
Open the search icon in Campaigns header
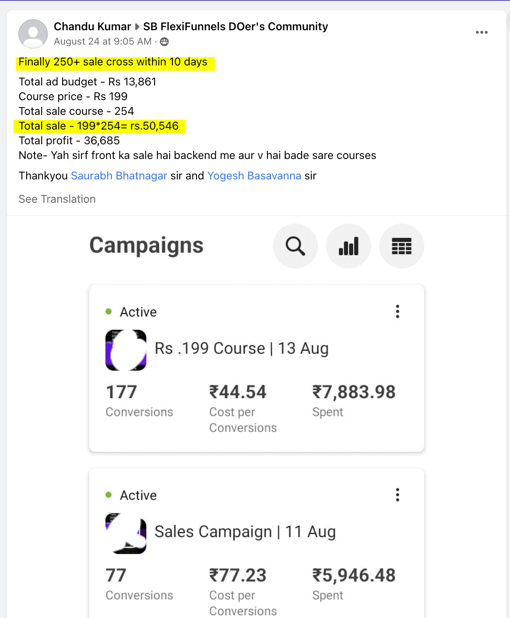coord(295,246)
